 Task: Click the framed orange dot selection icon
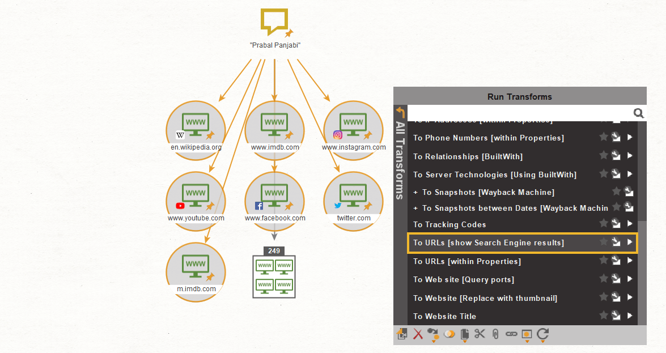(527, 335)
